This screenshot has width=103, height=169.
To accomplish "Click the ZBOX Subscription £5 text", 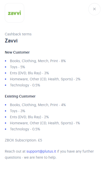I will 23,140.
